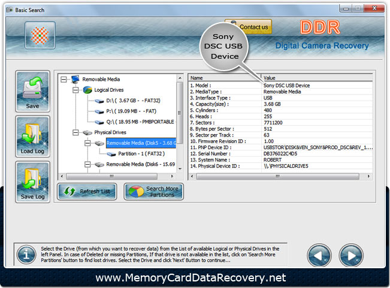Click tree panel scroll left arrow
The height and width of the screenshot is (288, 390).
click(62, 176)
